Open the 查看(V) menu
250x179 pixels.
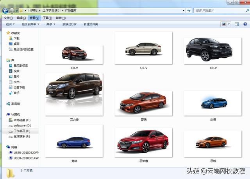[x=34, y=18]
